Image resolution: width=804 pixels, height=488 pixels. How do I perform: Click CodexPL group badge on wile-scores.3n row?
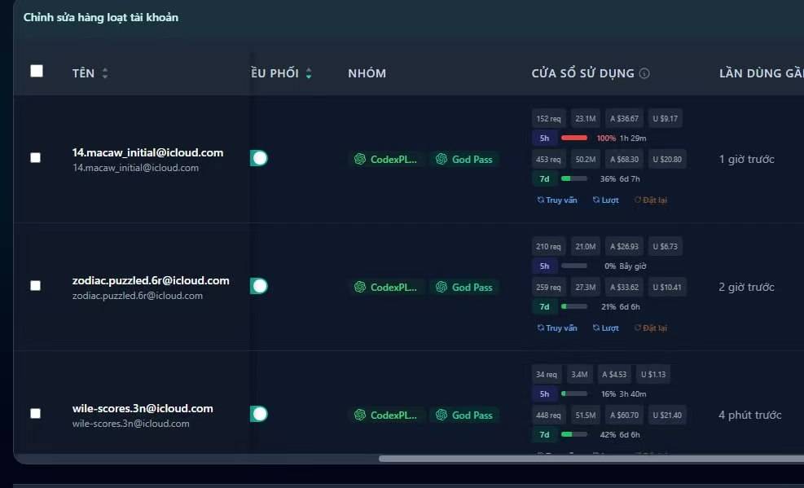[387, 415]
